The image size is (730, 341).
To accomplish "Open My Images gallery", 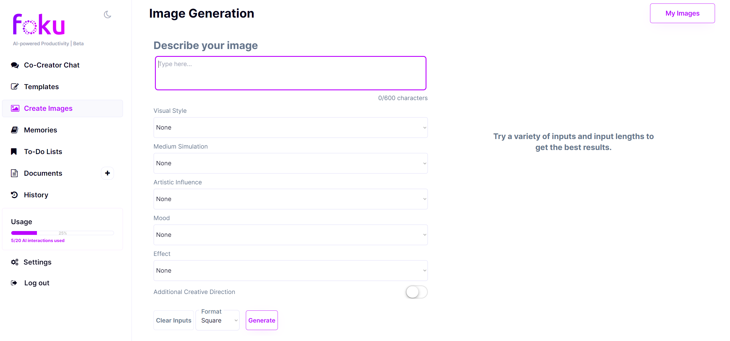I will click(682, 13).
